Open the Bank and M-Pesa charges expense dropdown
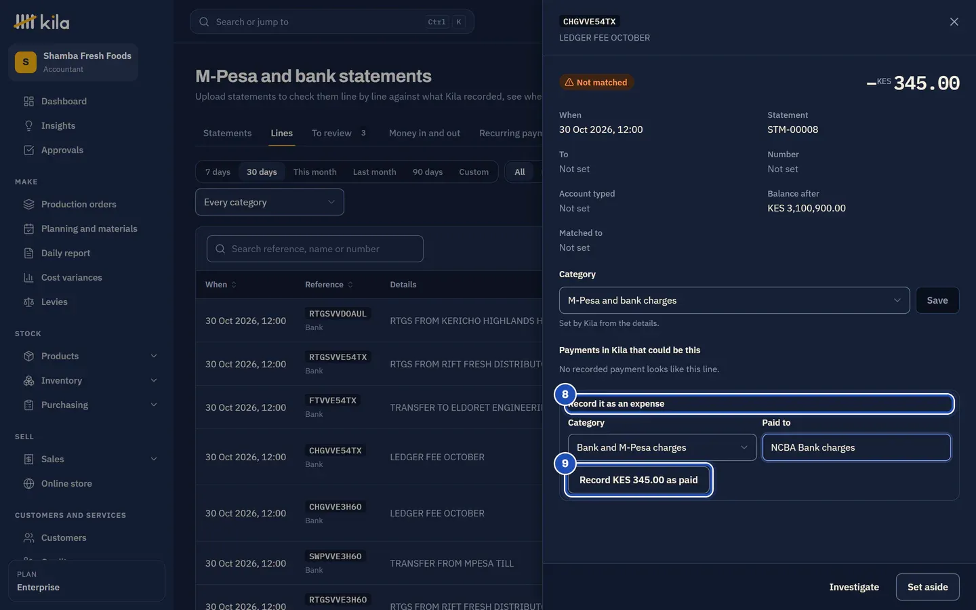The width and height of the screenshot is (976, 610). [662, 447]
